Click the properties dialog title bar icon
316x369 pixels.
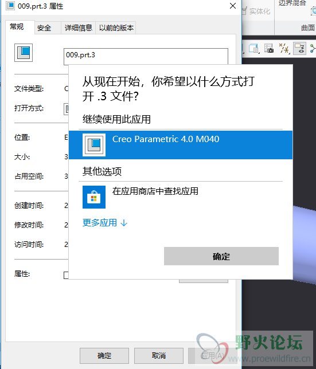click(10, 6)
